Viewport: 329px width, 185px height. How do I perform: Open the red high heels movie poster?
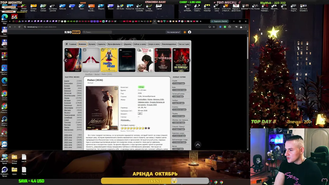(91, 60)
